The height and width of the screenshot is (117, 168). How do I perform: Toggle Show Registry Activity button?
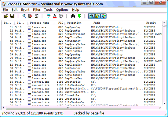point(91,16)
